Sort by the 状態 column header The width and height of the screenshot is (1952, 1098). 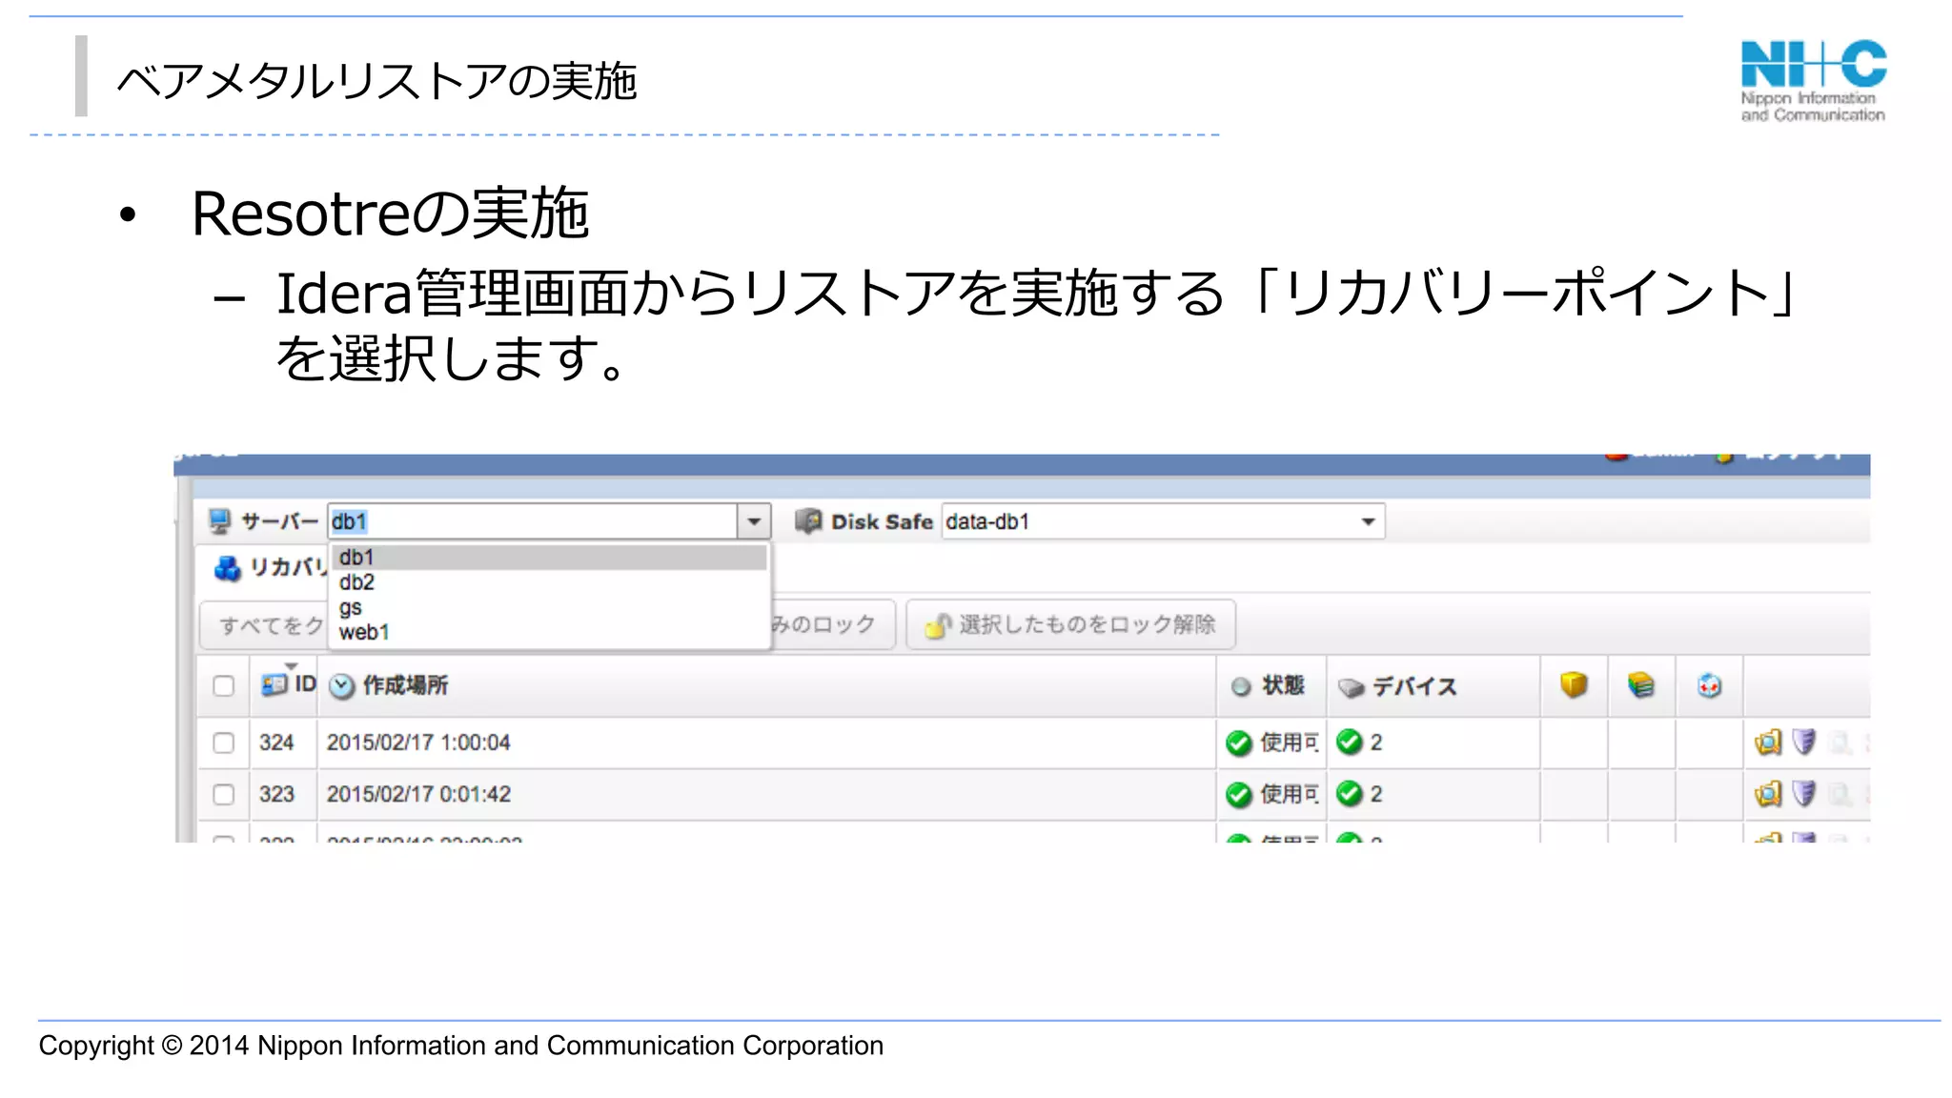(x=1271, y=685)
